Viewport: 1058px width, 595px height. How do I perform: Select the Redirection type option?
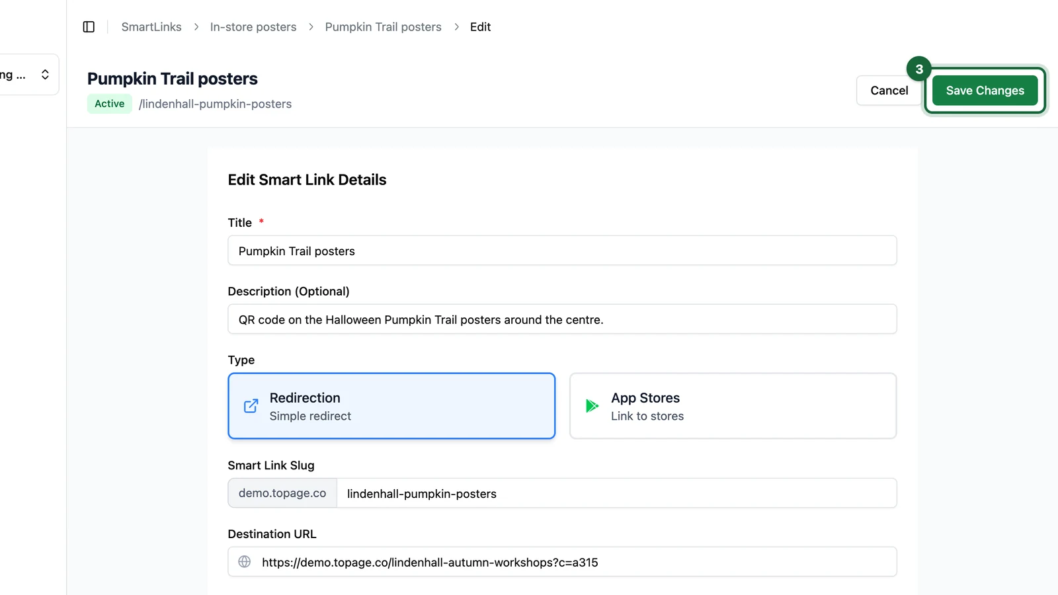[x=391, y=406]
